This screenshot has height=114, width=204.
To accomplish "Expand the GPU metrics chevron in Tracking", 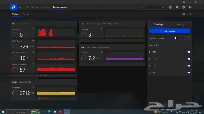I will coord(150,52).
